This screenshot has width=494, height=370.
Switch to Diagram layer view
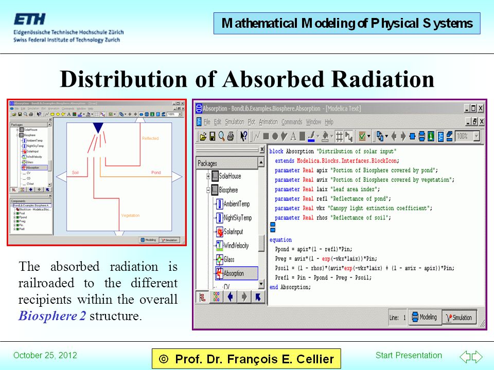coord(421,137)
